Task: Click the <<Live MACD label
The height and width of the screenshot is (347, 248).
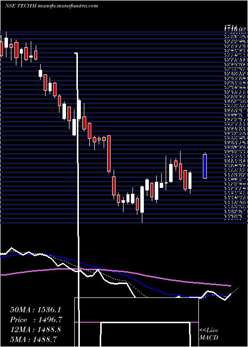Action: click(x=209, y=335)
